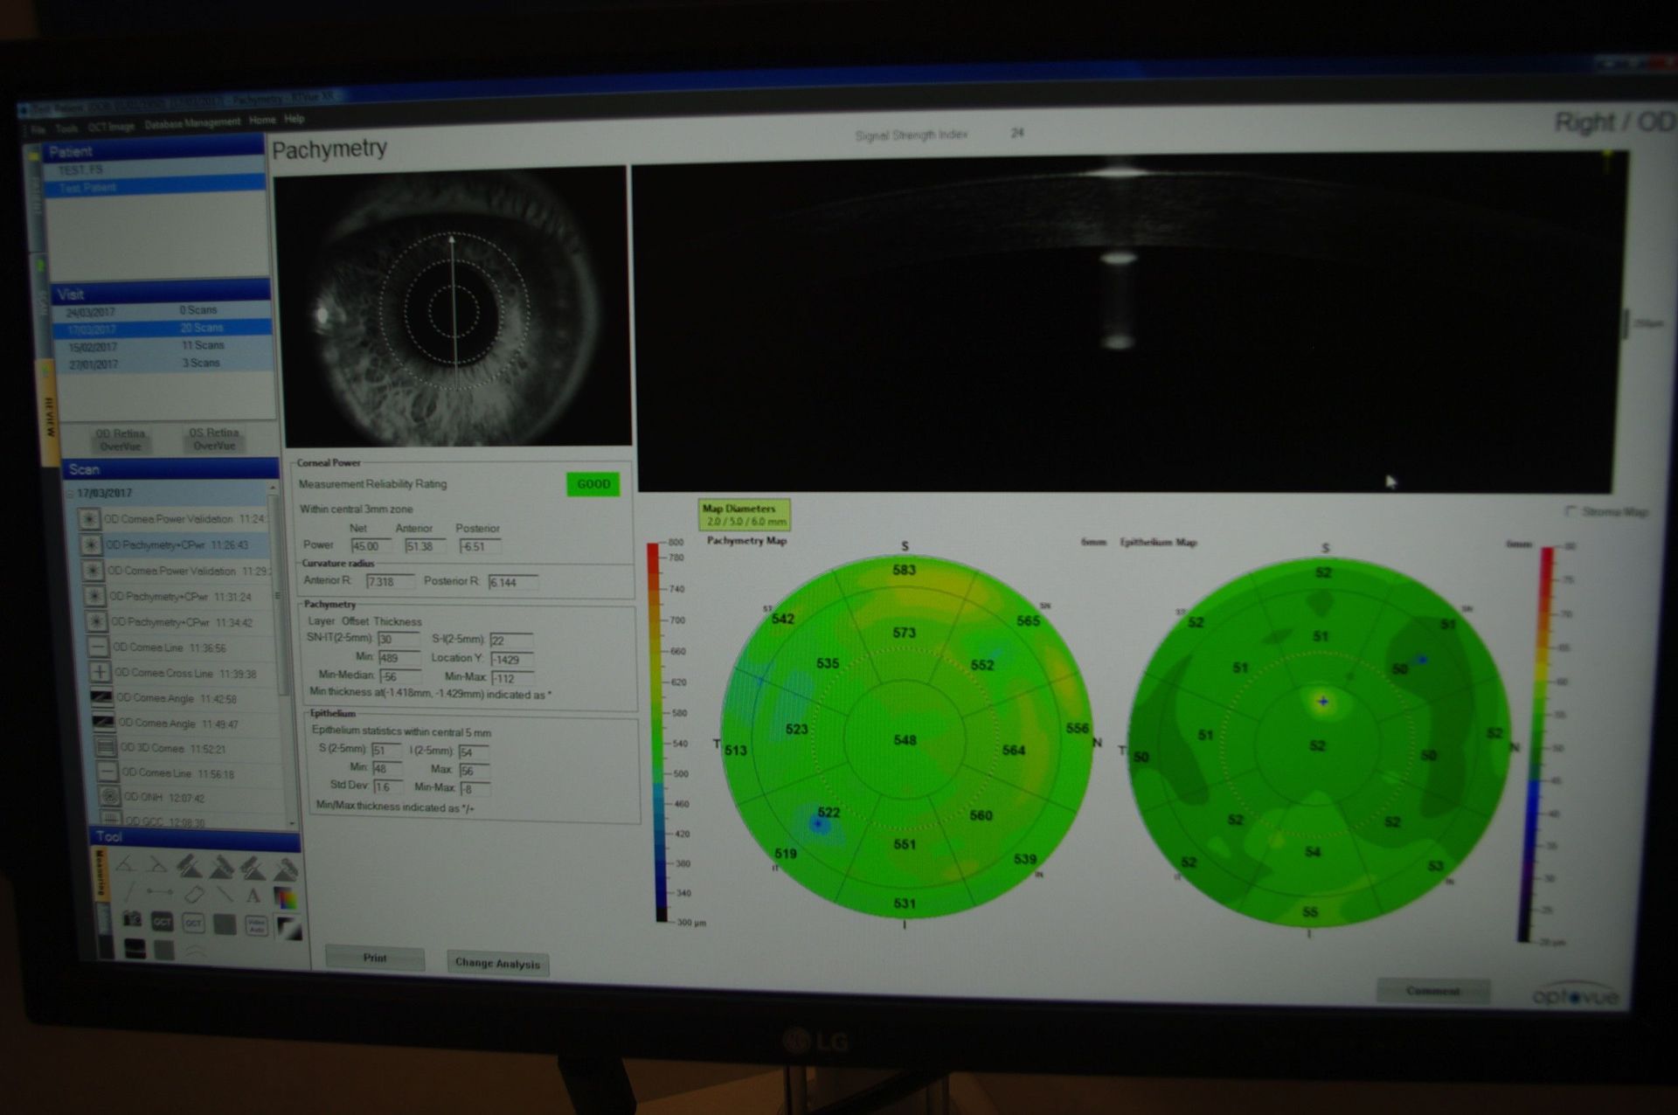Open the OD Cornea Angle 11:42:58 scan
The width and height of the screenshot is (1678, 1115).
[175, 698]
